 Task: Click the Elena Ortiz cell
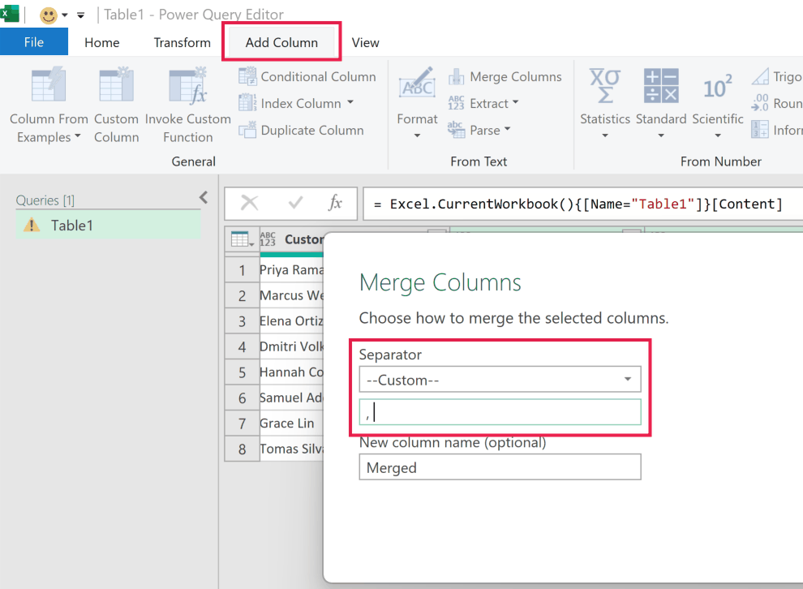coord(291,321)
